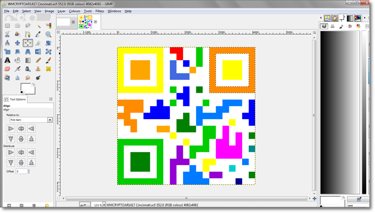The height and width of the screenshot is (213, 375).
Task: Select the Rectangle Select tool
Action: pos(7,26)
